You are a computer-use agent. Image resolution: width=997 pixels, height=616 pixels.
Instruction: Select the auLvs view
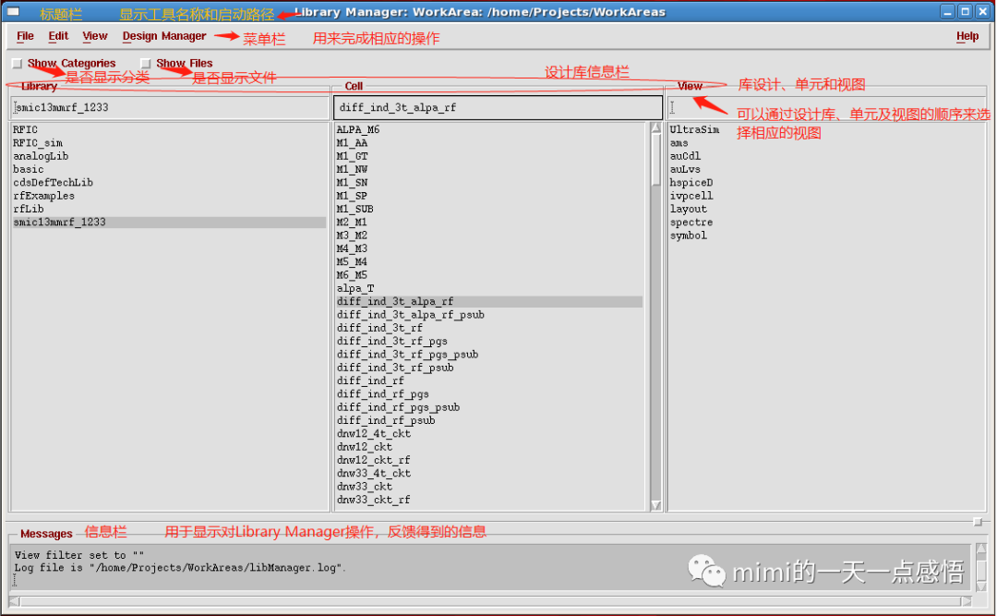(x=685, y=169)
